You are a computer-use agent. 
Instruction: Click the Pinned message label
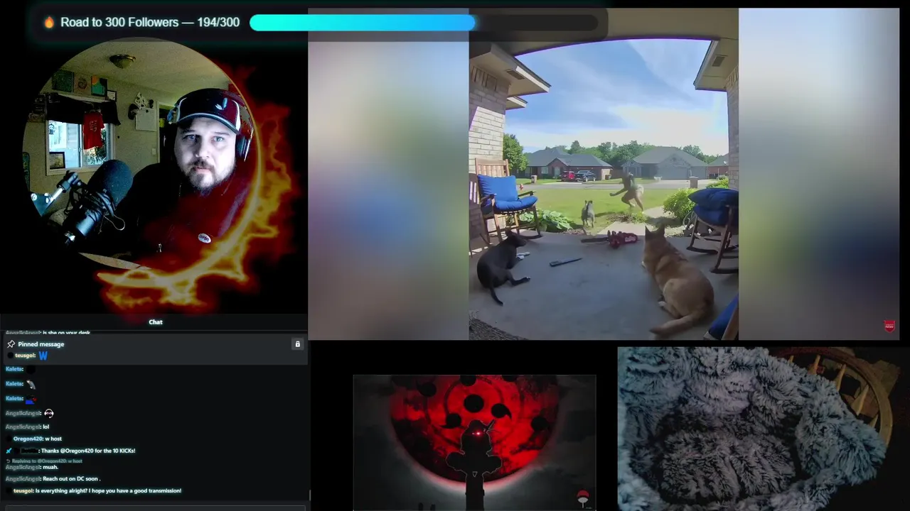pyautogui.click(x=41, y=344)
